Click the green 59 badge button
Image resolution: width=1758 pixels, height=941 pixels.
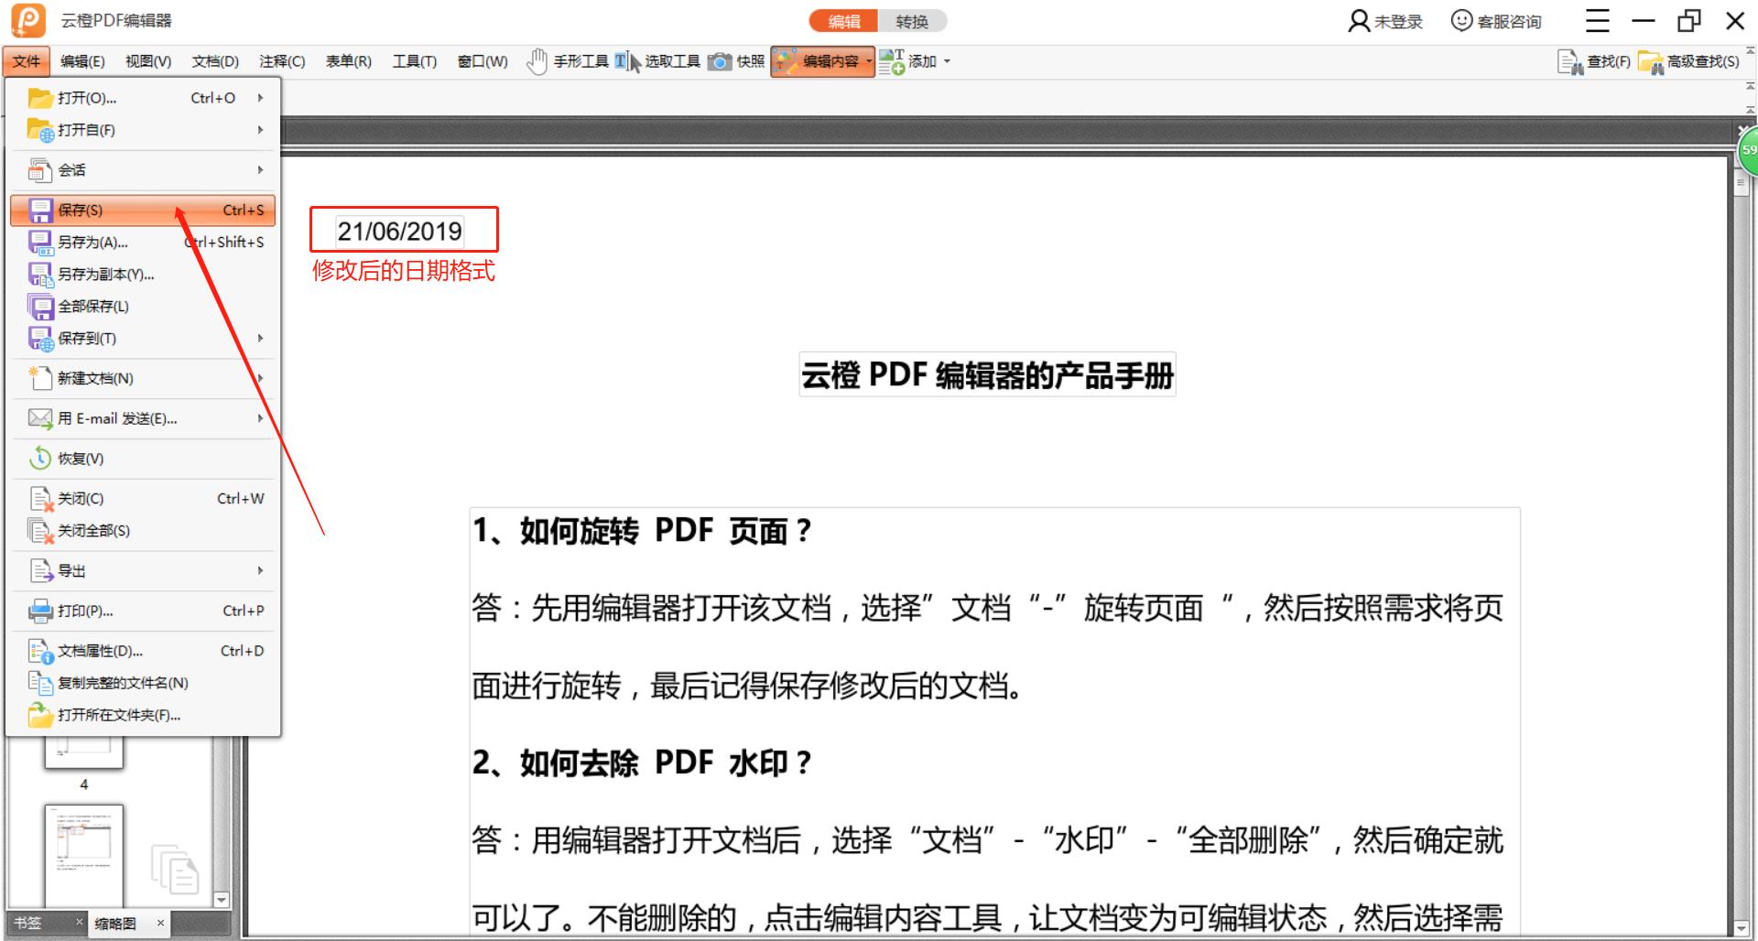pyautogui.click(x=1748, y=150)
